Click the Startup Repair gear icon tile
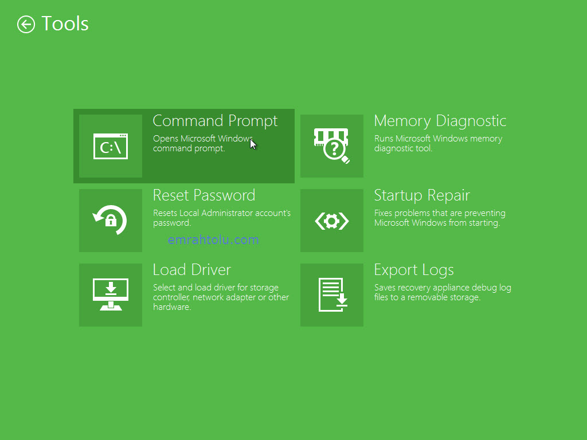Viewport: 587px width, 440px height. (332, 221)
